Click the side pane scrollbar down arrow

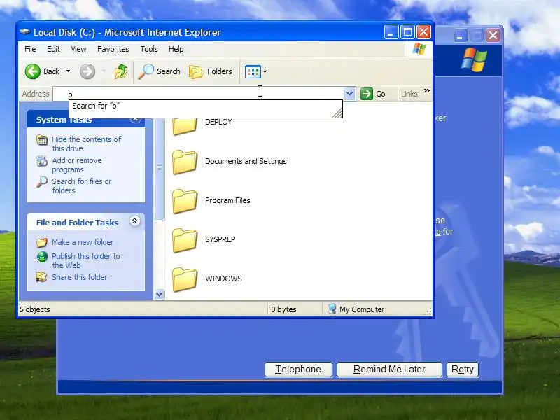pos(160,295)
